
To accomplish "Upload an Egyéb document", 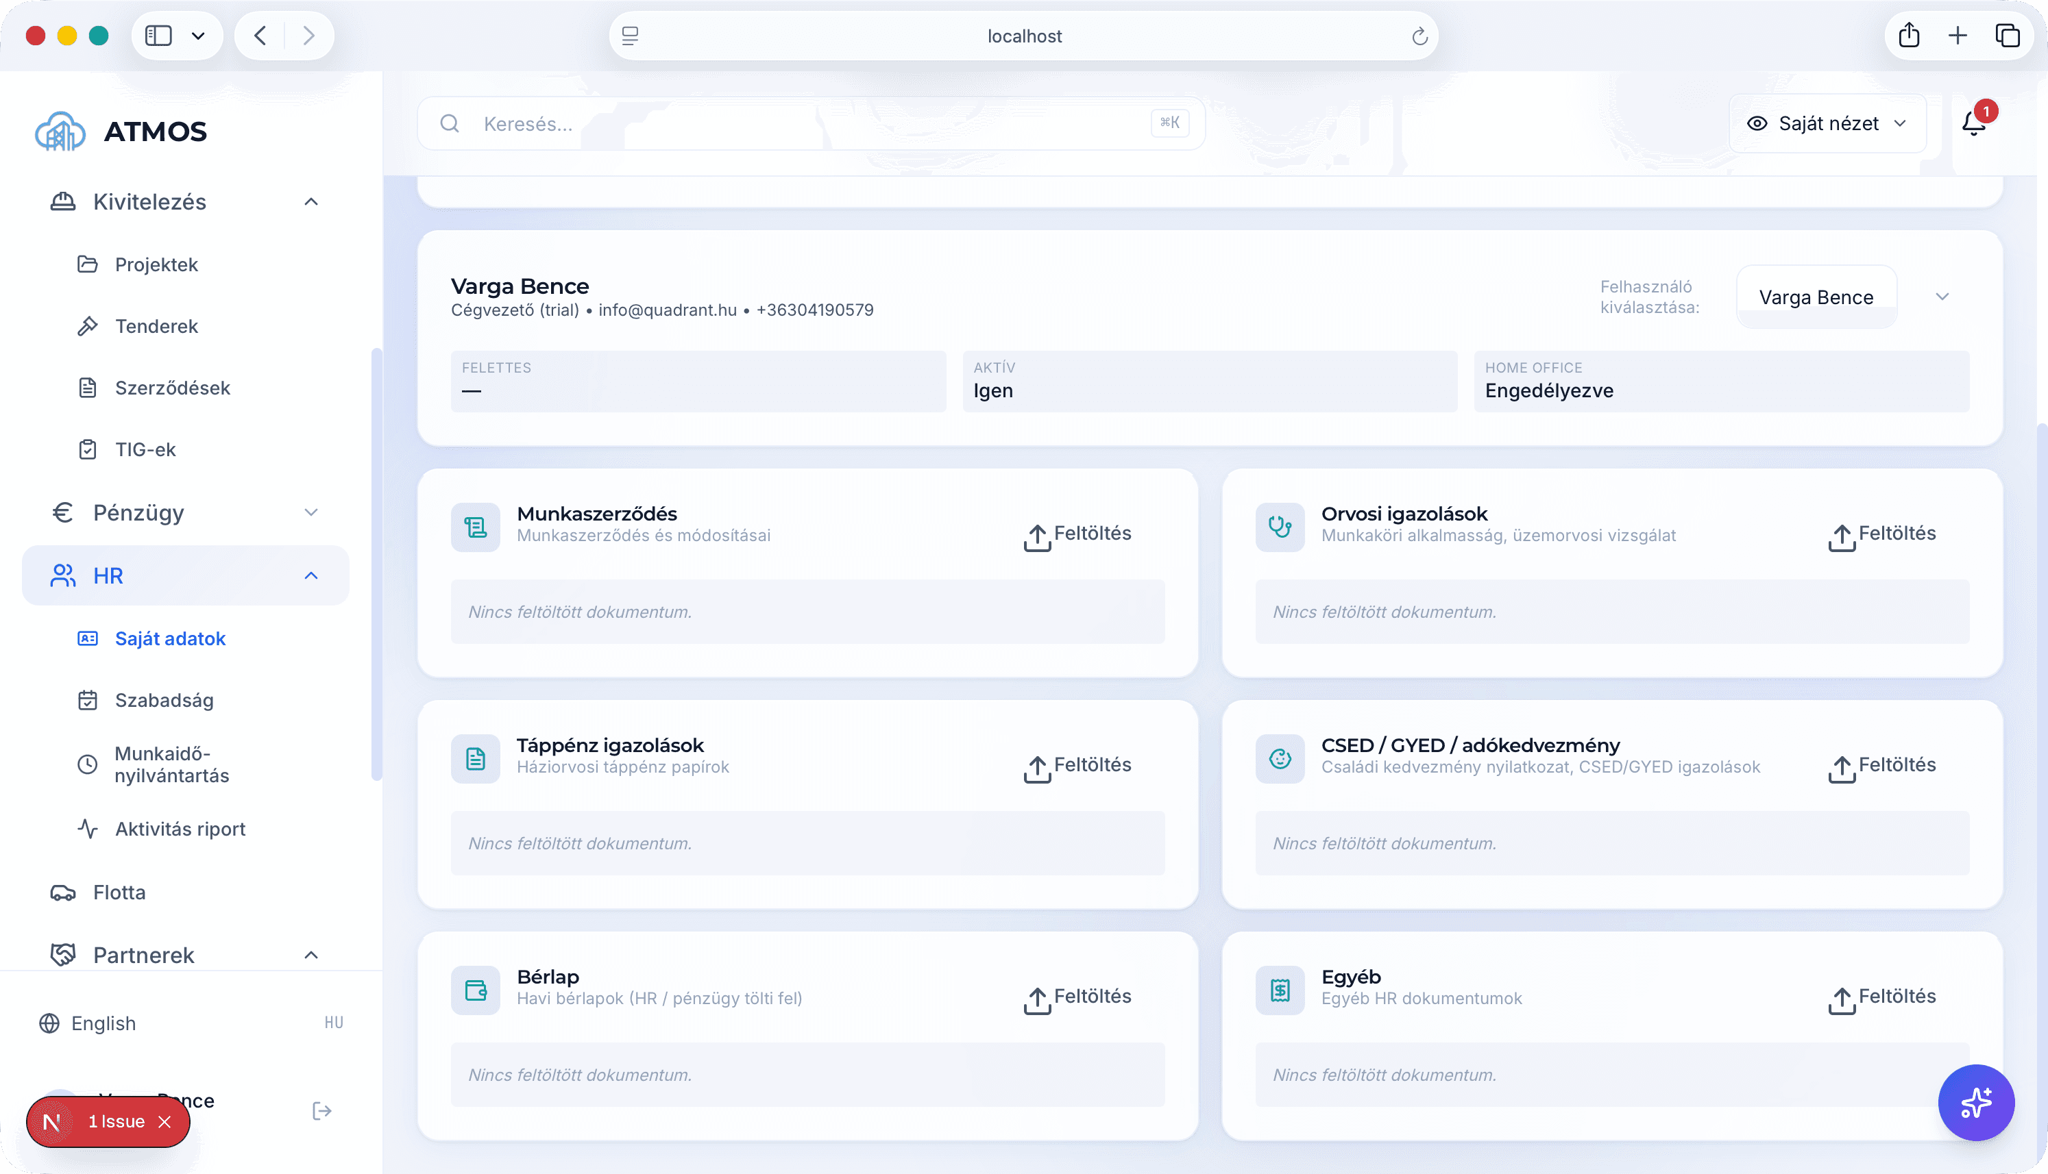I will click(x=1882, y=997).
